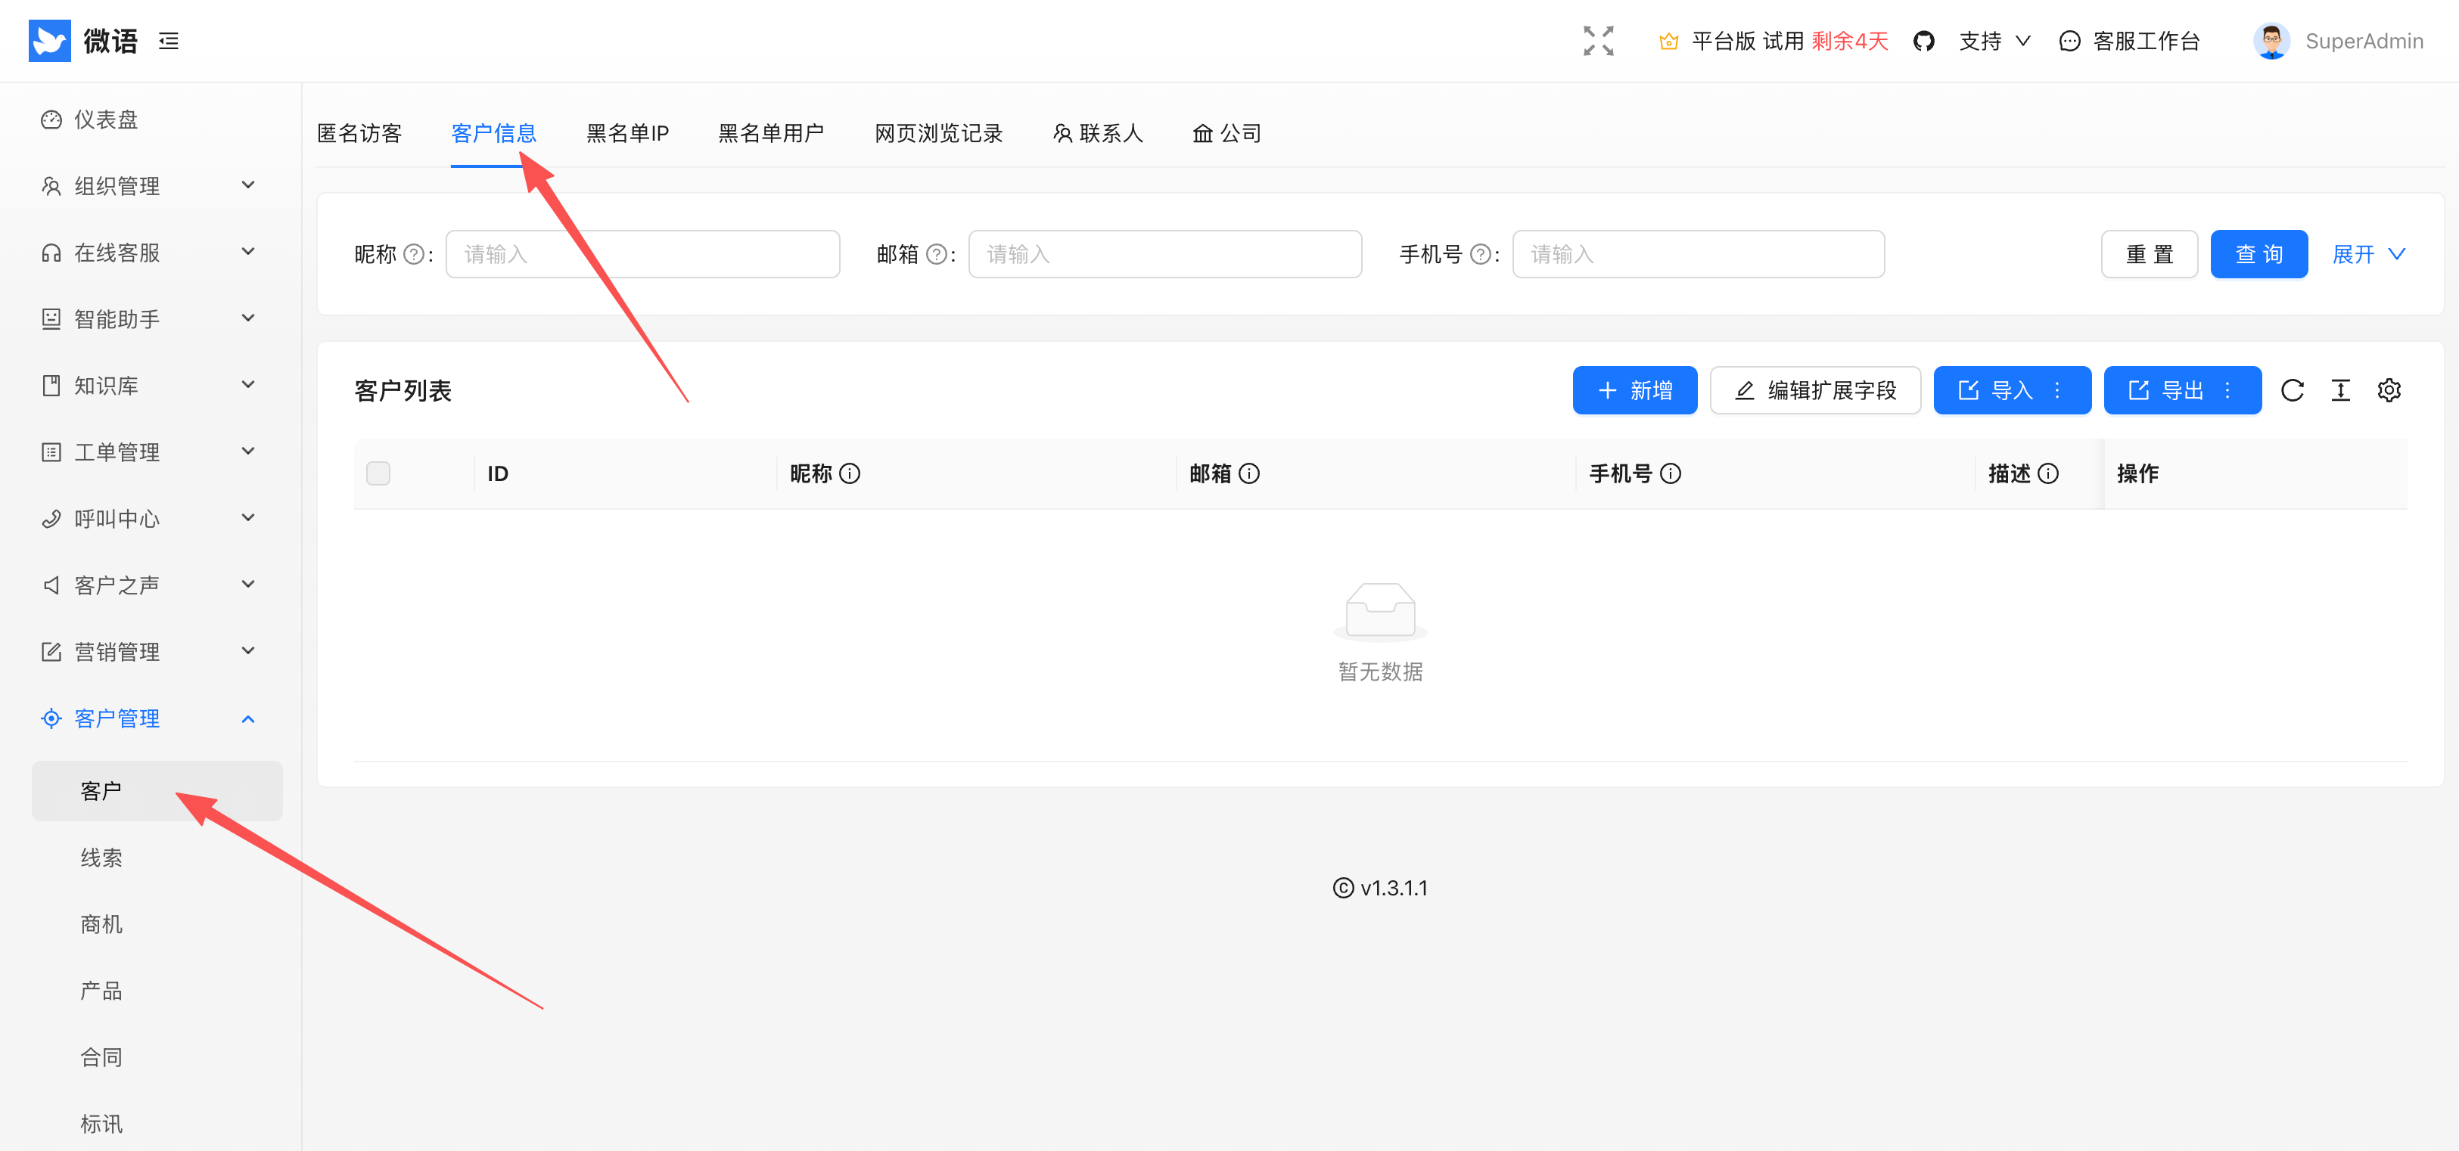Screen dimensions: 2459x1151
Task: Open import more-options dots
Action: (2057, 390)
